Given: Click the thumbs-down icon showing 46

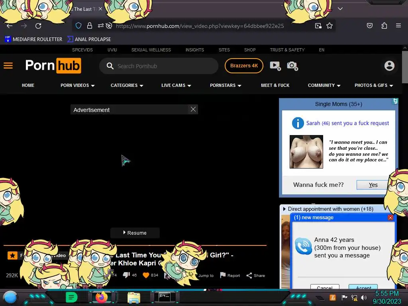Looking at the screenshot, I should click(126, 275).
